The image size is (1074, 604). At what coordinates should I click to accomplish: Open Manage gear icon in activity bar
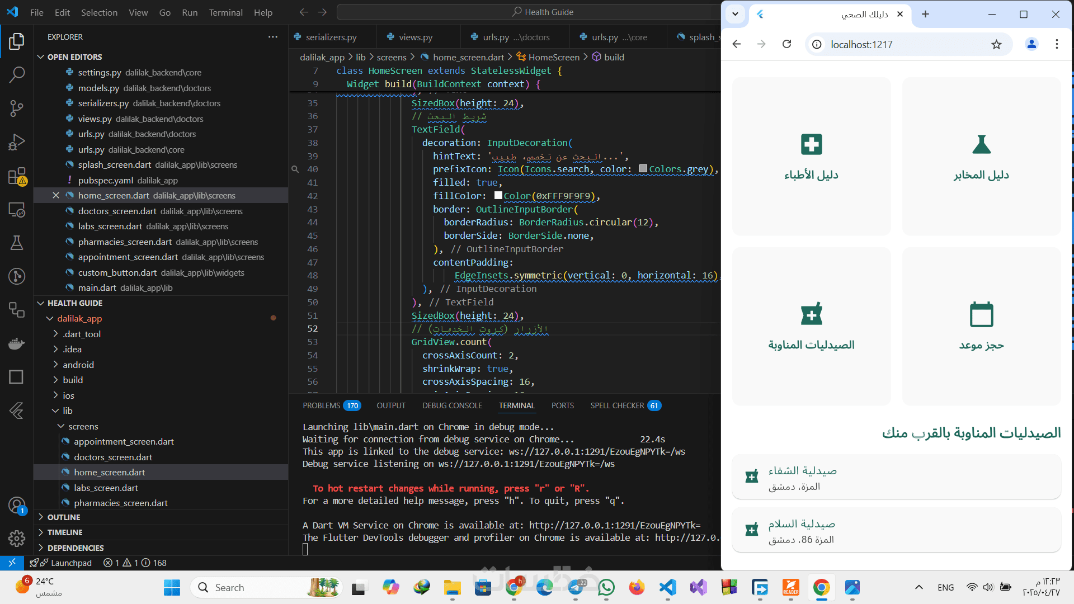pos(17,538)
